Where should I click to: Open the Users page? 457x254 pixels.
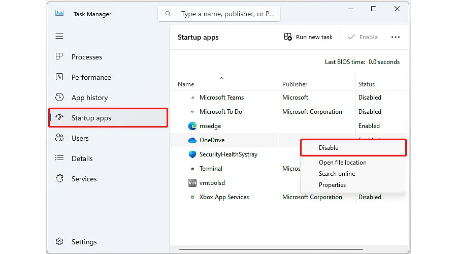pos(108,138)
